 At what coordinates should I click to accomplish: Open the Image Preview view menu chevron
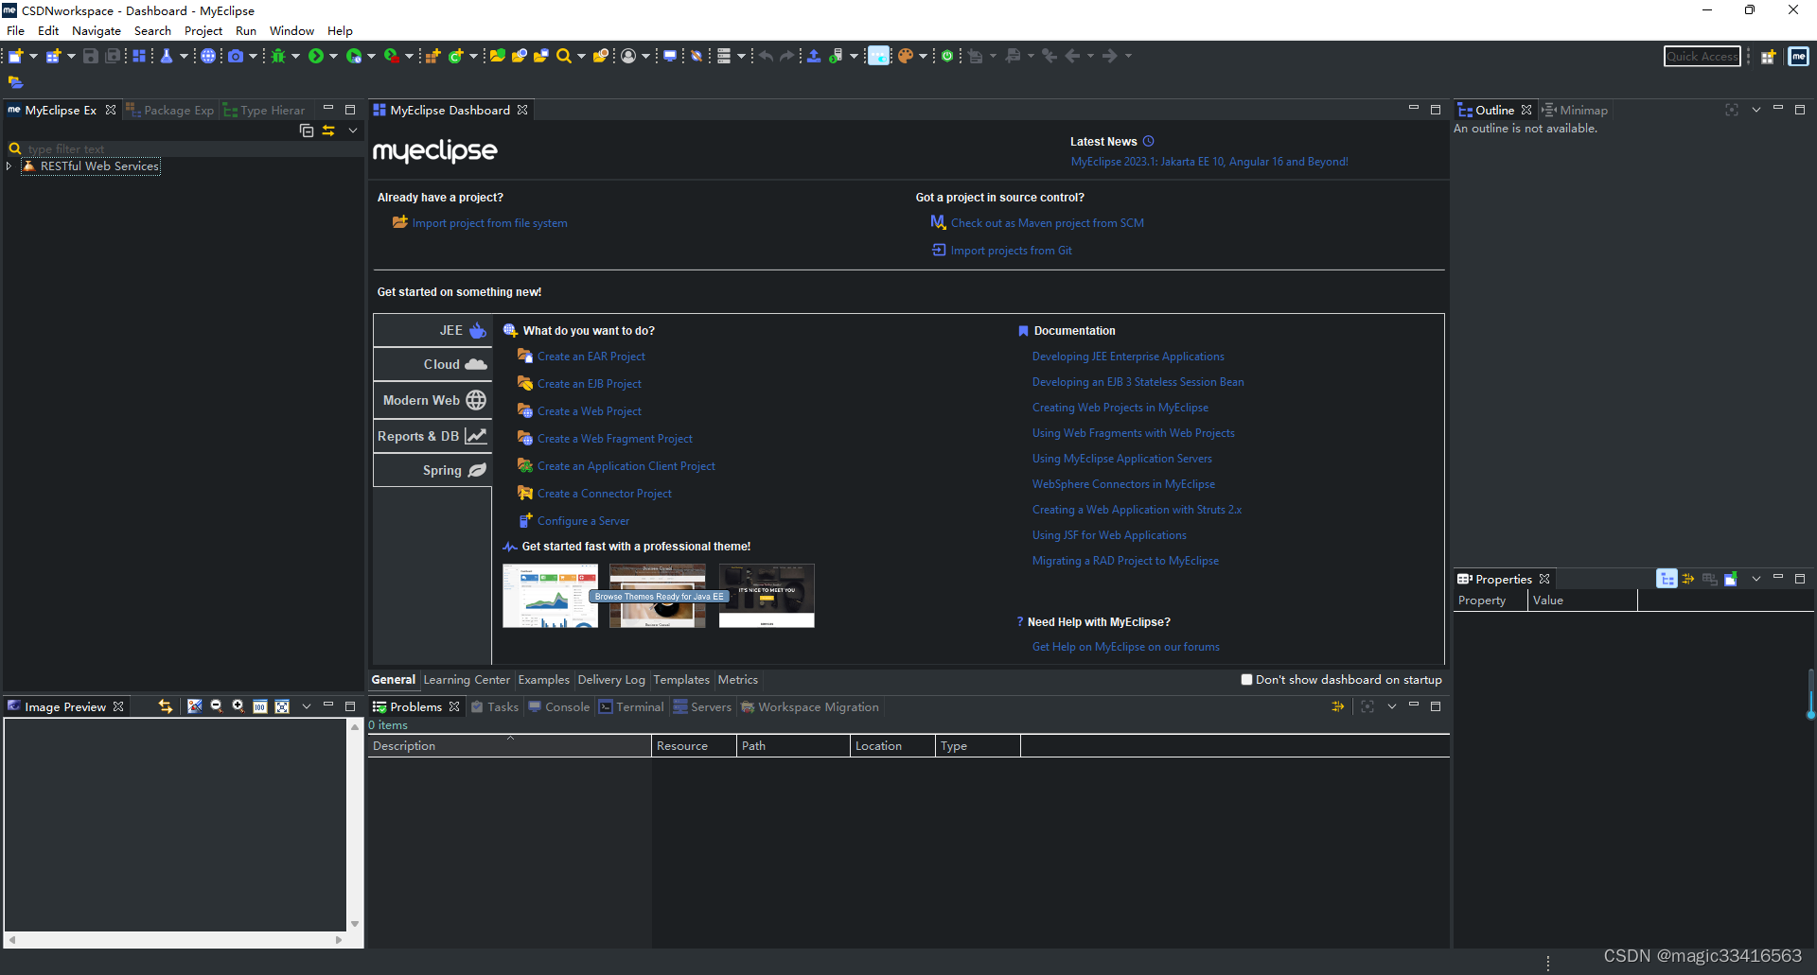(x=307, y=706)
